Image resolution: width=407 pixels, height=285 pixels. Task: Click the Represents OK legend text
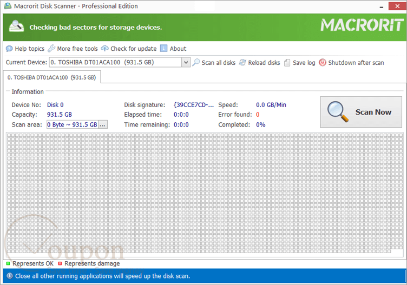[x=33, y=263]
